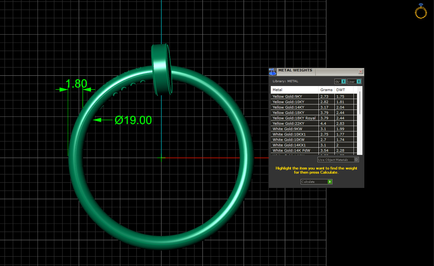434x266 pixels.
Task: Click the Metal column header
Action: (x=295, y=90)
